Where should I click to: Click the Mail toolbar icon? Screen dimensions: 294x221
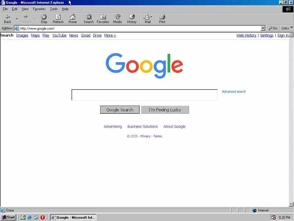click(x=147, y=19)
